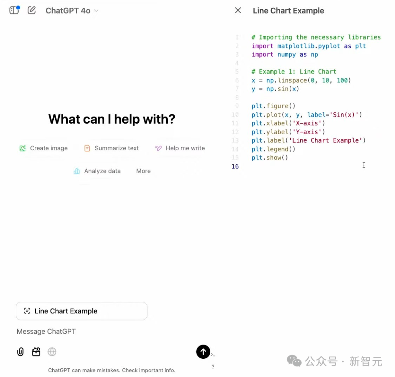This screenshot has width=395, height=377.
Task: Click the Analyze data bar chart icon
Action: 76,171
